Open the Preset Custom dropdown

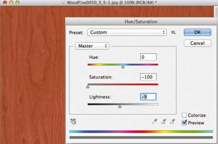[127, 32]
